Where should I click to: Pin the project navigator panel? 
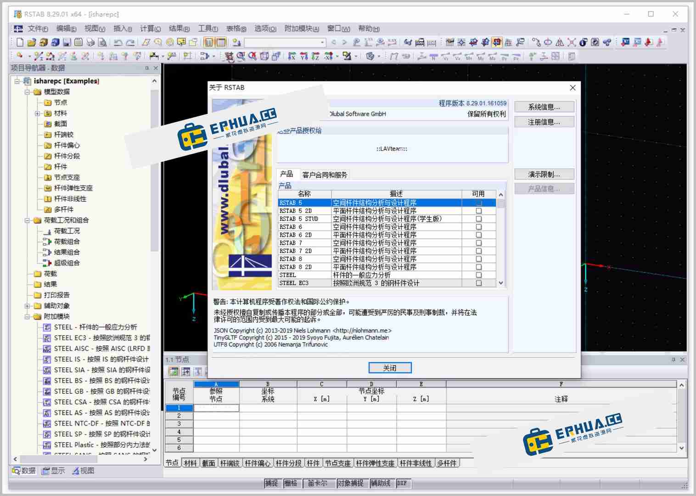(147, 68)
